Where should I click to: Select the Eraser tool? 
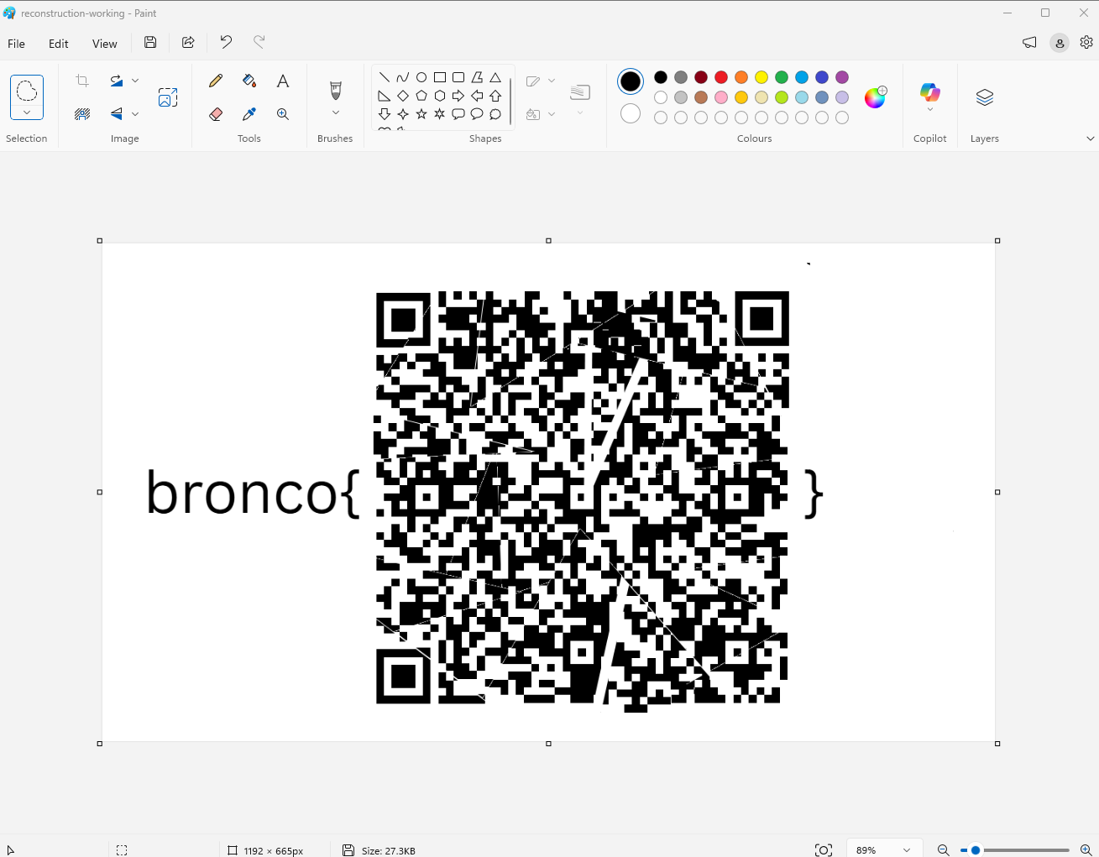point(216,113)
